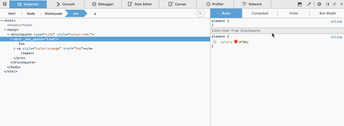Collapse the pre element node

pyautogui.click(x=11, y=39)
